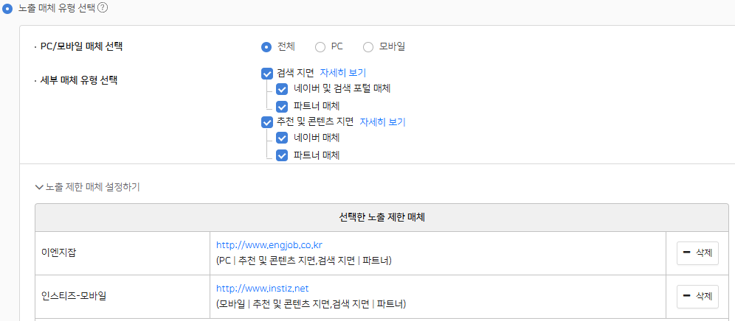Open 자세히 보기 link next to 추천 및 콘텐츠 지면

click(x=382, y=121)
